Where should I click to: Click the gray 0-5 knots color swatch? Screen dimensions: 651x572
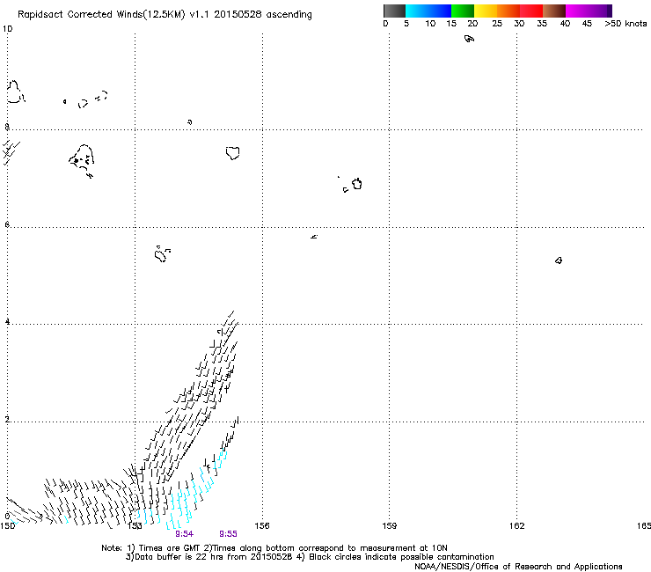(x=394, y=11)
